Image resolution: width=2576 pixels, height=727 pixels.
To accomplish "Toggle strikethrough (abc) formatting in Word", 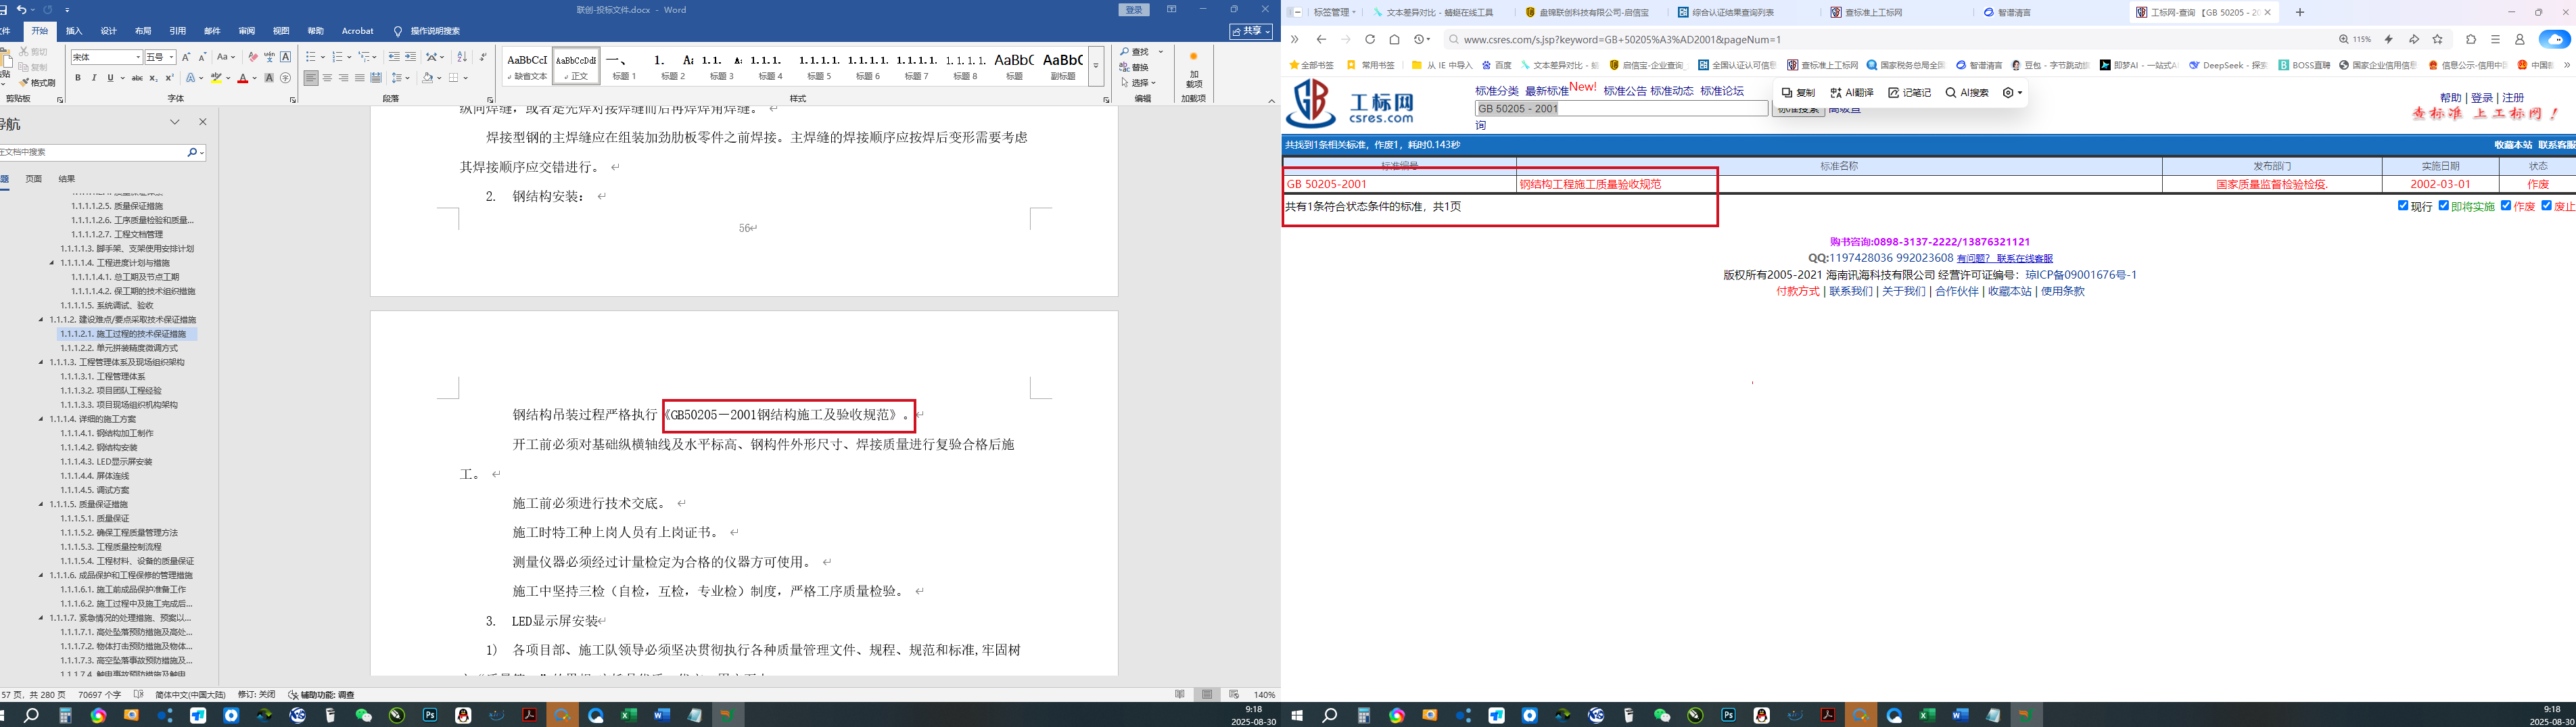I will click(137, 78).
